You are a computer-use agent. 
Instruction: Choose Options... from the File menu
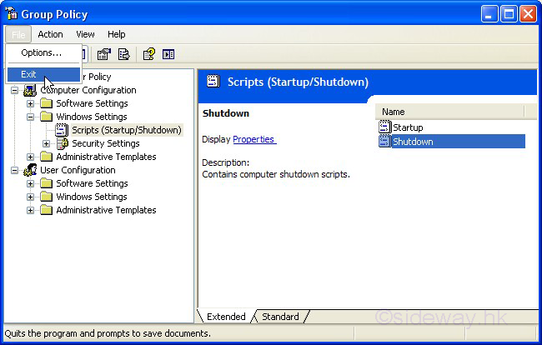(41, 53)
